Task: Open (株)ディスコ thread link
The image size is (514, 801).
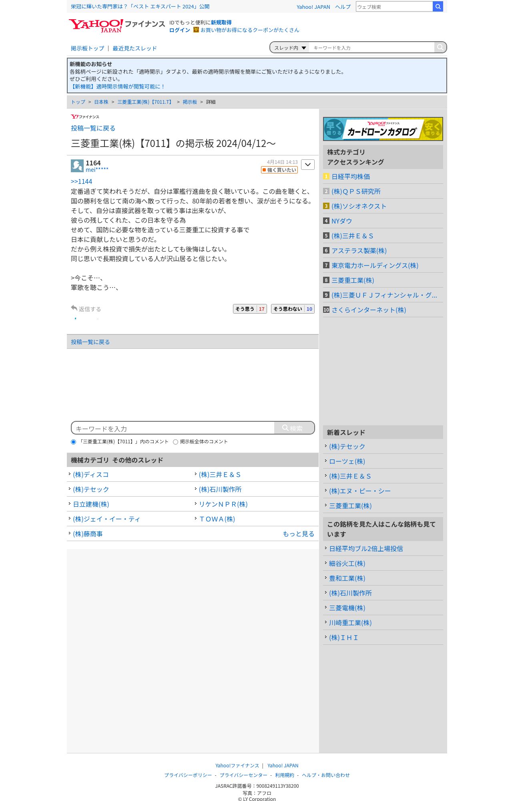Action: 90,475
